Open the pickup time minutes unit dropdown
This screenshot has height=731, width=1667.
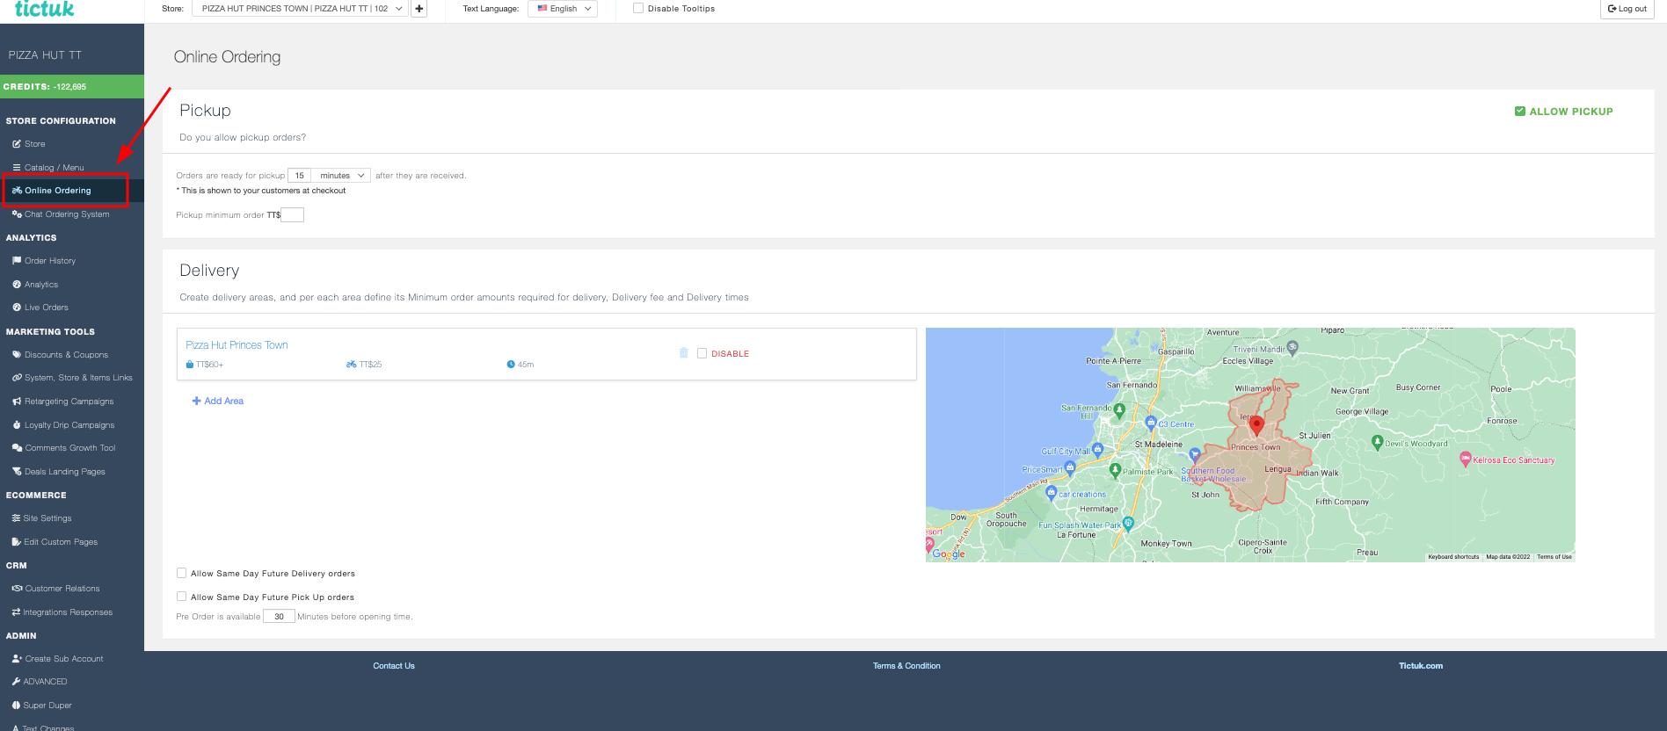(x=341, y=176)
